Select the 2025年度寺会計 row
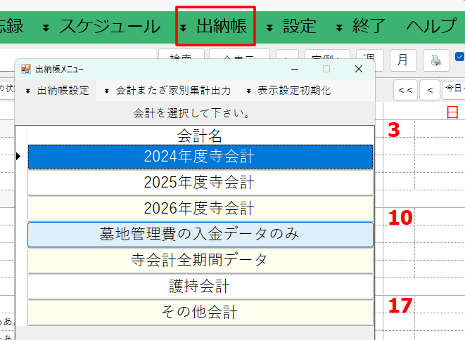 click(200, 183)
